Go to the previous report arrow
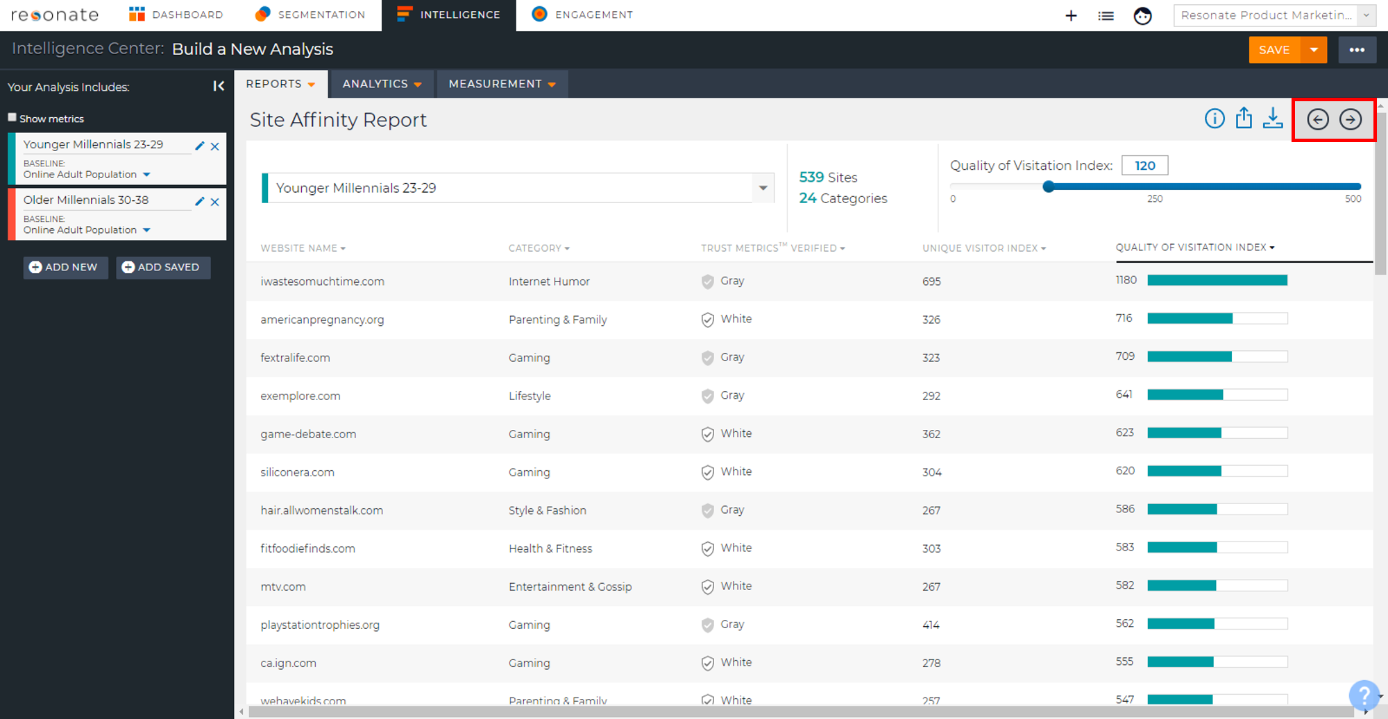The image size is (1388, 719). (x=1318, y=119)
